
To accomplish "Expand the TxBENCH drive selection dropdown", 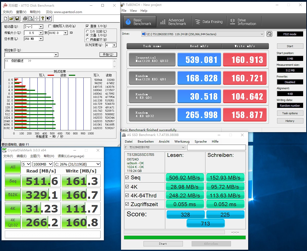I will (x=262, y=34).
